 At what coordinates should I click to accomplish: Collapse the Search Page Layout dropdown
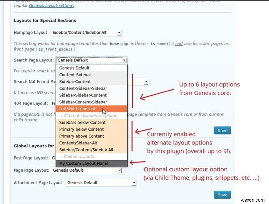124,60
